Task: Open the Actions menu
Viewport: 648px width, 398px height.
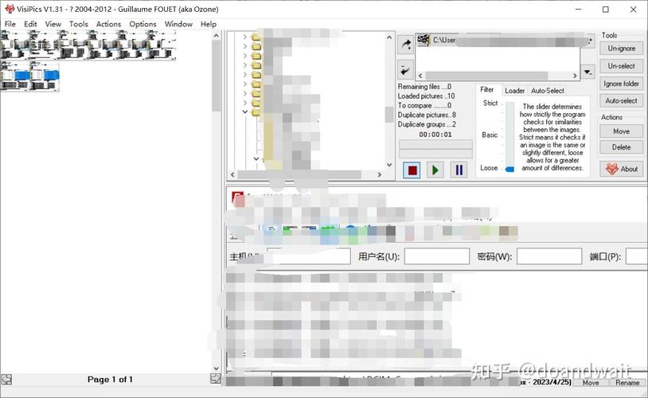Action: pyautogui.click(x=108, y=24)
